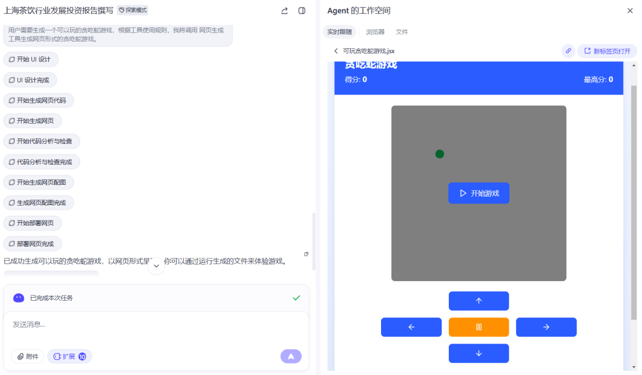Close the Agent workspace panel
The image size is (642, 375).
[x=630, y=11]
